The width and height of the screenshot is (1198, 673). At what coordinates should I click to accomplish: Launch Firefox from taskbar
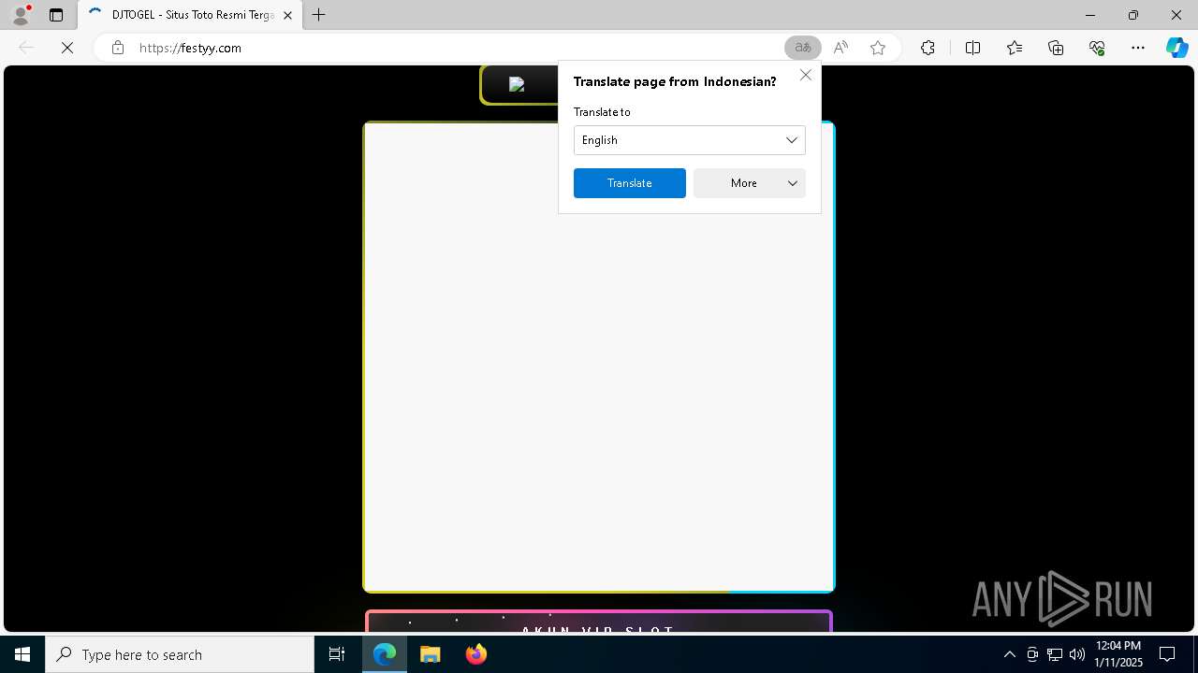(476, 654)
